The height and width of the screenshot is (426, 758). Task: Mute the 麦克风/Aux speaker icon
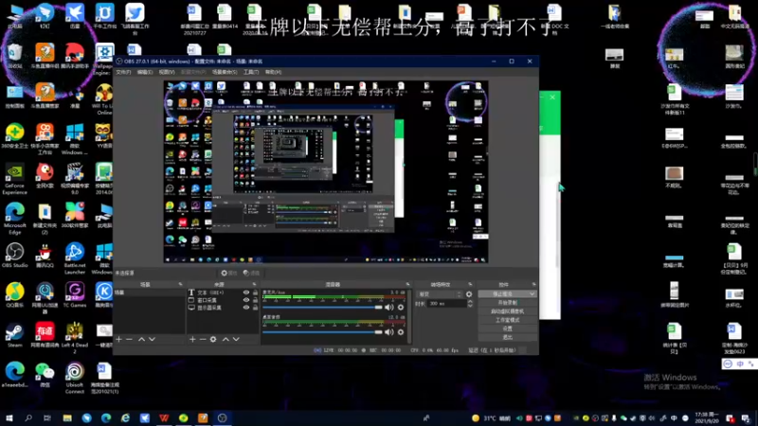[389, 307]
